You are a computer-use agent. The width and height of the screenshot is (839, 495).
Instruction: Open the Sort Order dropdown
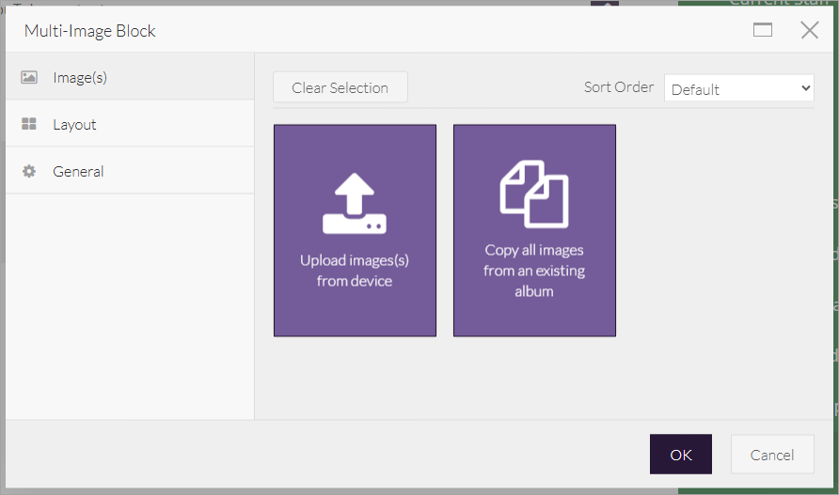click(x=738, y=88)
